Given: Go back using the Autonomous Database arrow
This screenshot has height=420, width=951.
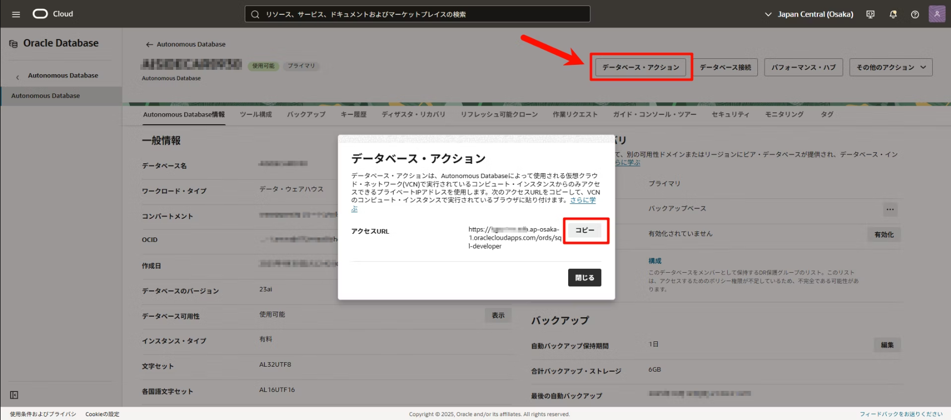Looking at the screenshot, I should point(149,45).
